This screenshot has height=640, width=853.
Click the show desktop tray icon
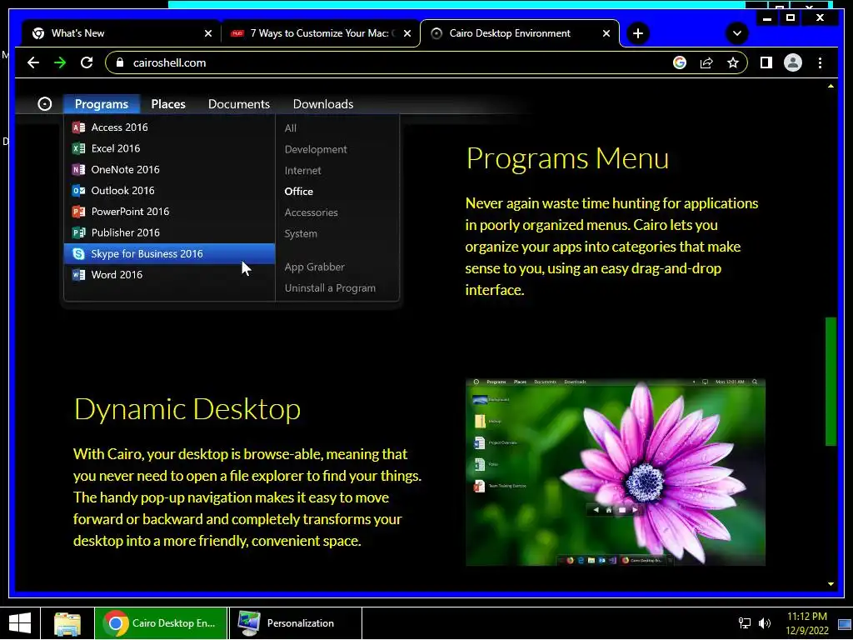(845, 623)
